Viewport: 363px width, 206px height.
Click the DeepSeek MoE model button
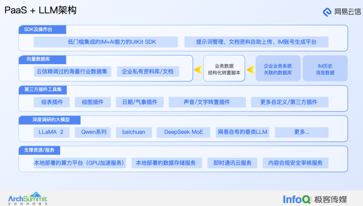point(183,132)
